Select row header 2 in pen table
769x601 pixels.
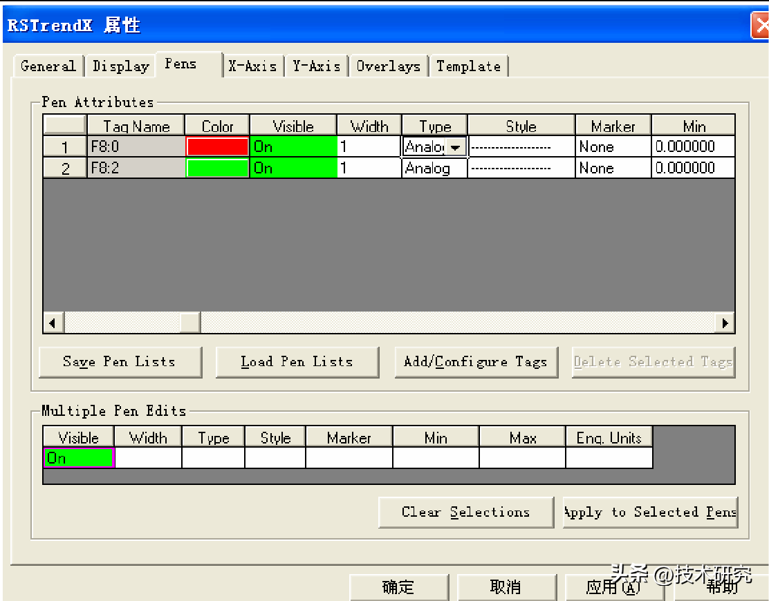[65, 168]
